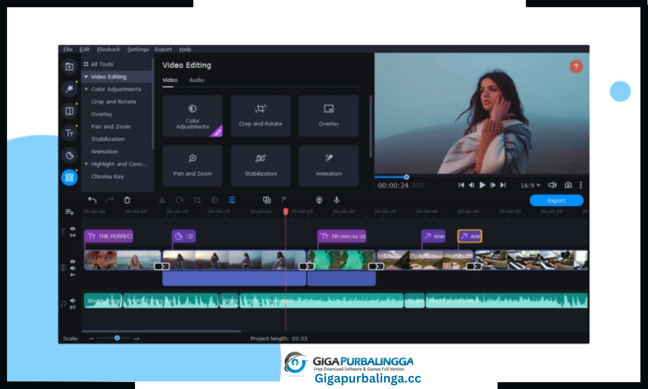This screenshot has width=648, height=389.
Task: Take a snapshot with the camera icon
Action: click(x=568, y=185)
